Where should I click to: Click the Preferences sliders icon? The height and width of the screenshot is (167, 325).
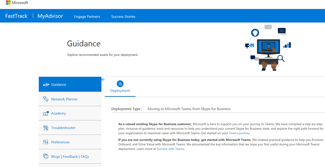(x=46, y=142)
